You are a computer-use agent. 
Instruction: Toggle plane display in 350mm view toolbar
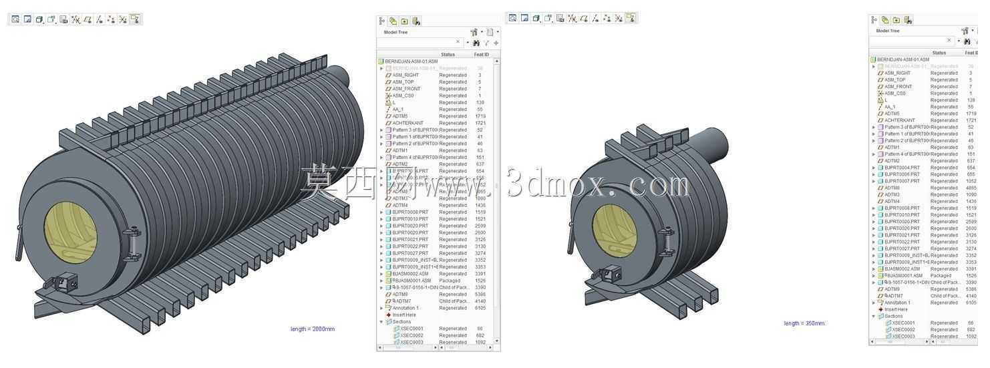point(584,18)
